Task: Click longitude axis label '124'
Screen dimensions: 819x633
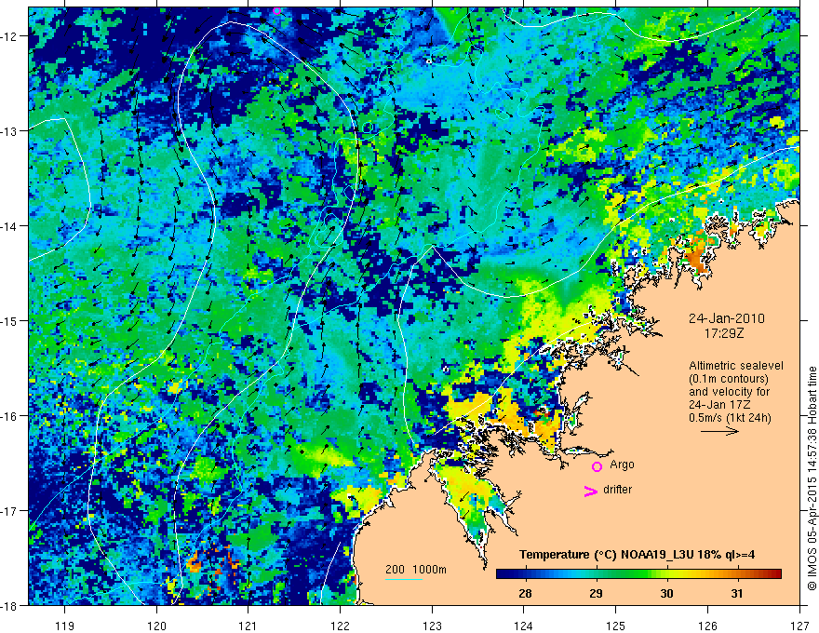Action: click(x=524, y=626)
